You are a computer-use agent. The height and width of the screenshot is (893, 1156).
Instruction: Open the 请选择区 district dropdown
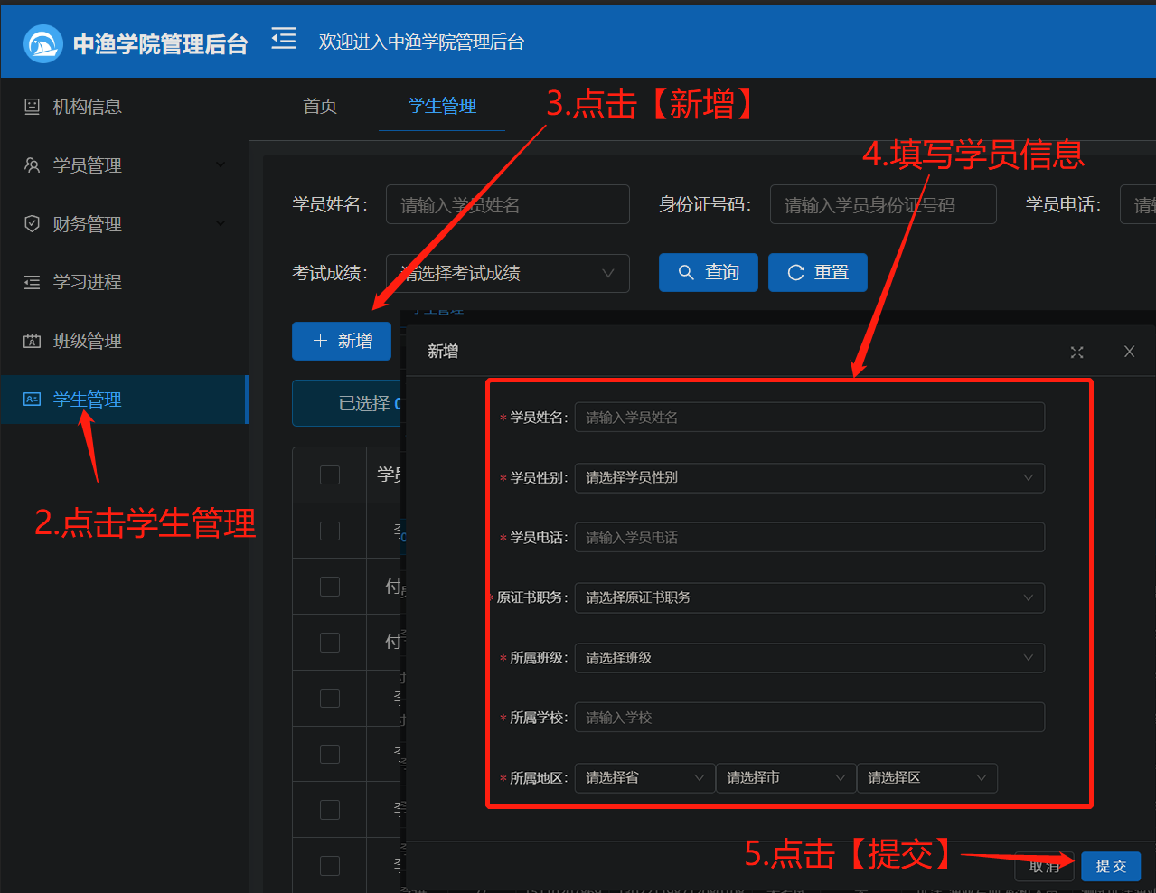click(x=927, y=777)
